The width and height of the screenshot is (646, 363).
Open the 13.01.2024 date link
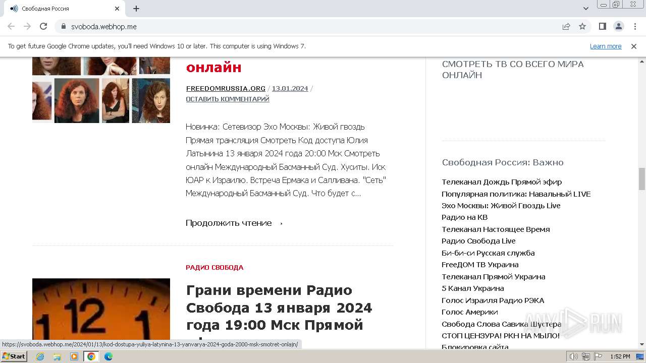[290, 88]
